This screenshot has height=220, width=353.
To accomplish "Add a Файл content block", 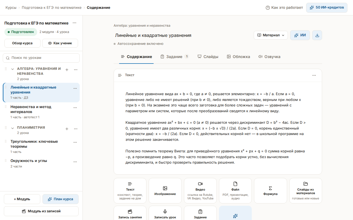I will click(x=235, y=191).
